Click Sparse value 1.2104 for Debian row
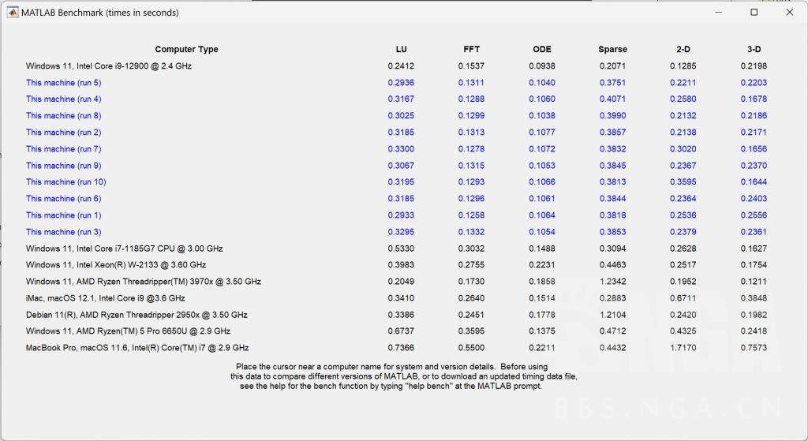Viewport: 808px width, 441px height. coord(612,315)
